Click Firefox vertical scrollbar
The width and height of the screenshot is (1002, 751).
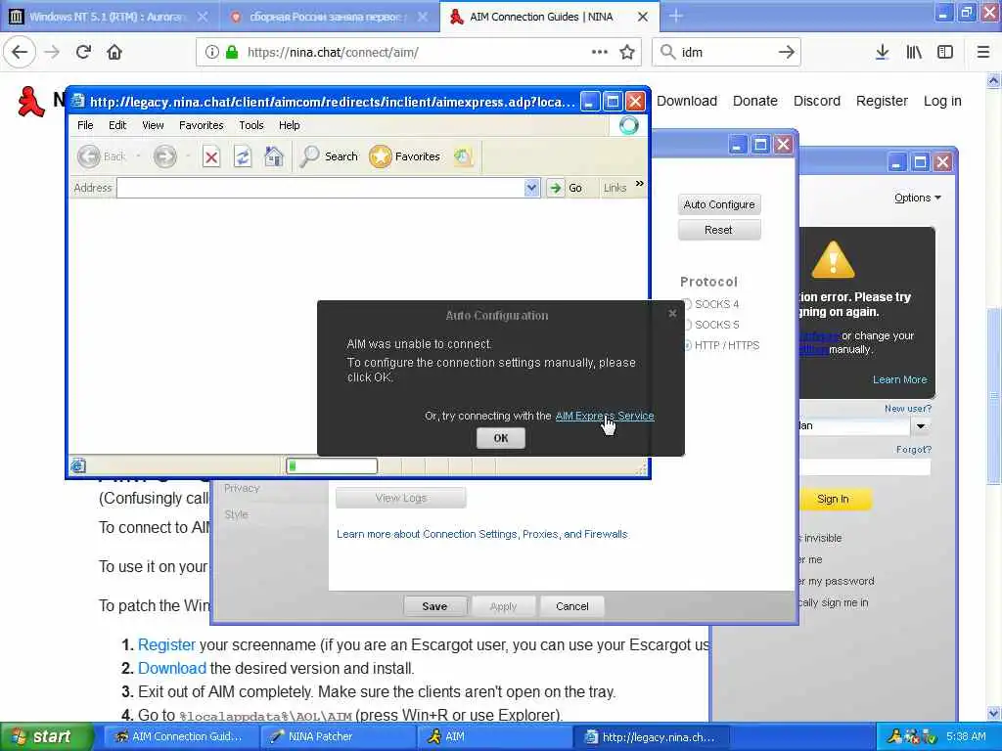(993, 396)
